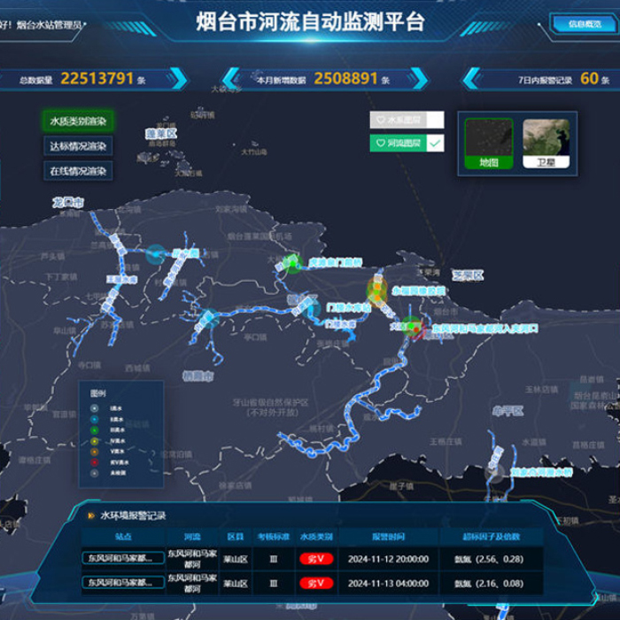Click green station marker at 夹河泉门前桥
Viewport: 620px width, 620px height.
tap(292, 263)
